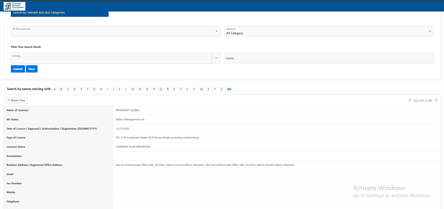Click the 'Fax Number' row label
This screenshot has height=209, width=444.
click(x=14, y=183)
